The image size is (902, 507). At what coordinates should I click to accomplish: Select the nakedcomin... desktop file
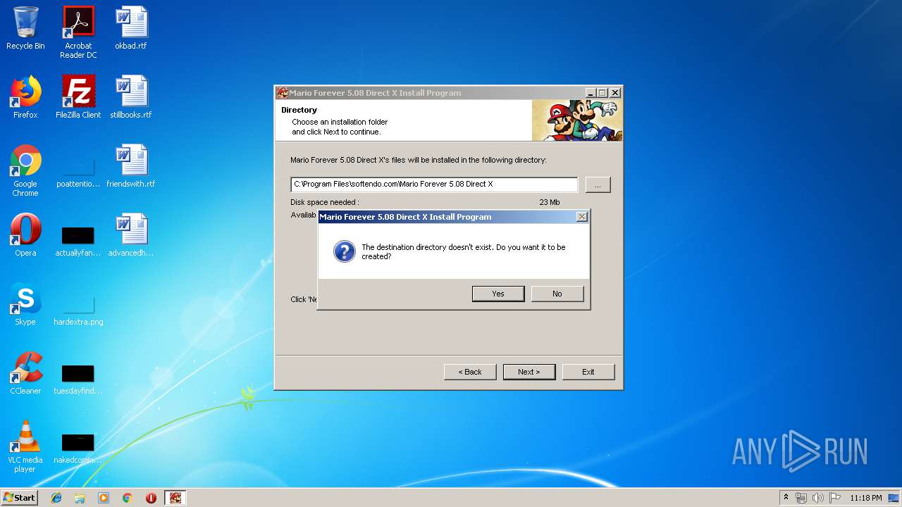point(78,448)
